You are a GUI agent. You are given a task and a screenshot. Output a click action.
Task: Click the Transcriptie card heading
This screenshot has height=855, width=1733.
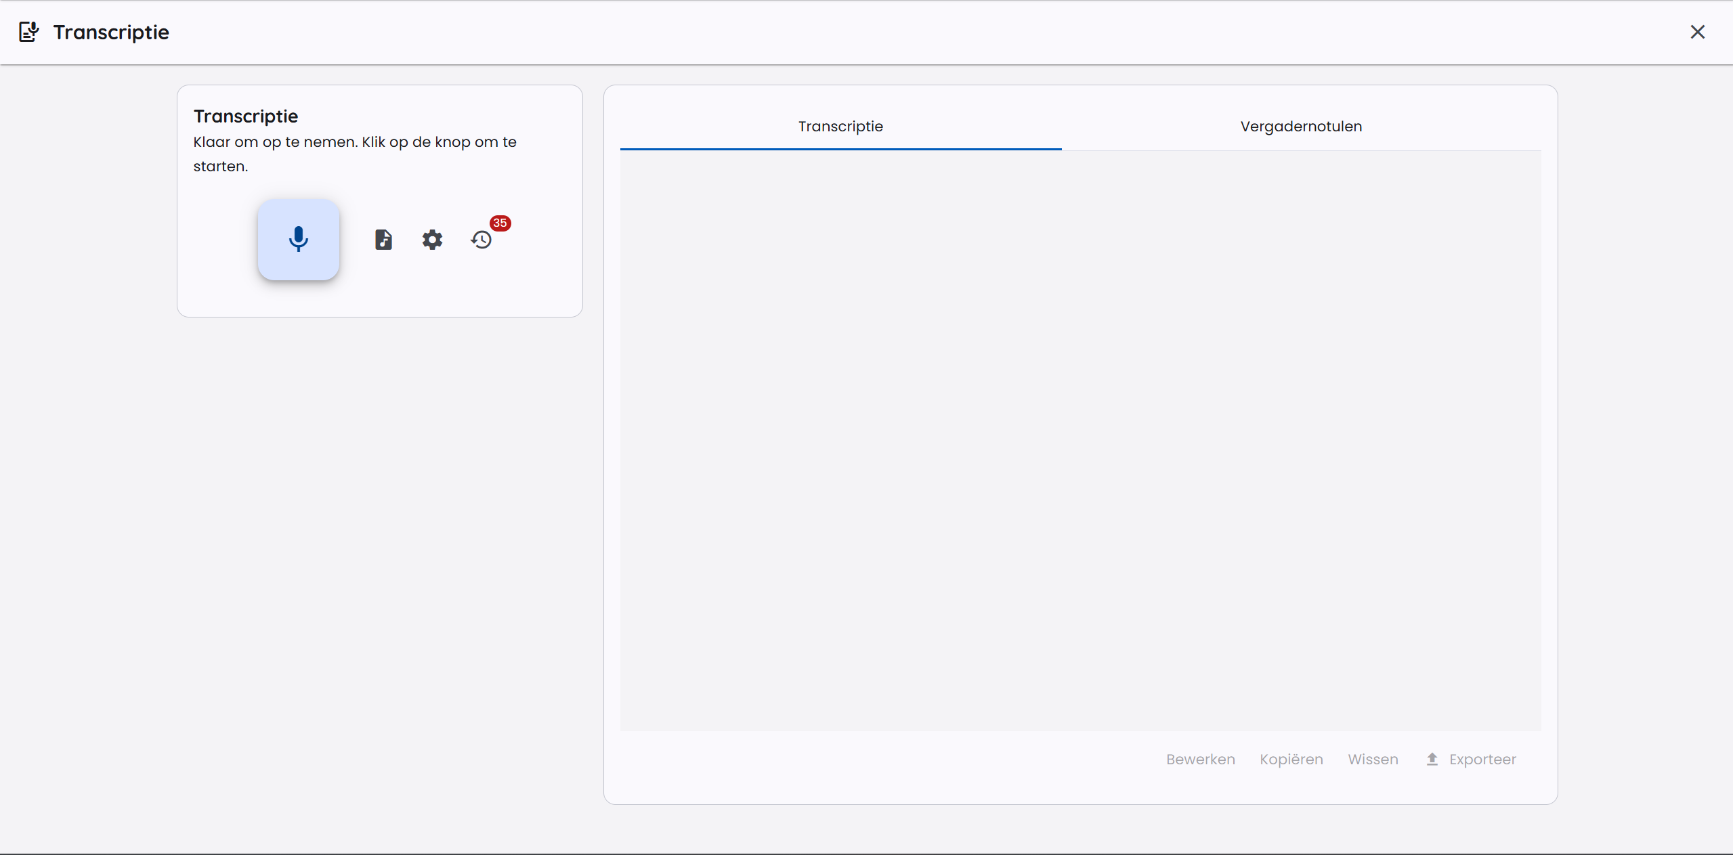click(x=246, y=116)
